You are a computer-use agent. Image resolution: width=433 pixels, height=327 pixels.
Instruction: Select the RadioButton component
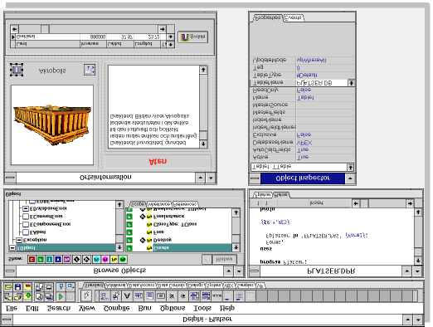pyautogui.click(x=183, y=296)
